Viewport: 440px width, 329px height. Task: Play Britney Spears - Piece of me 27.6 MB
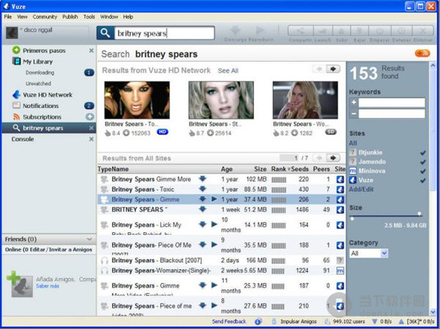pos(214,305)
